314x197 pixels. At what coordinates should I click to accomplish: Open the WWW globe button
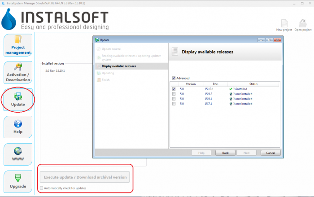(18, 154)
